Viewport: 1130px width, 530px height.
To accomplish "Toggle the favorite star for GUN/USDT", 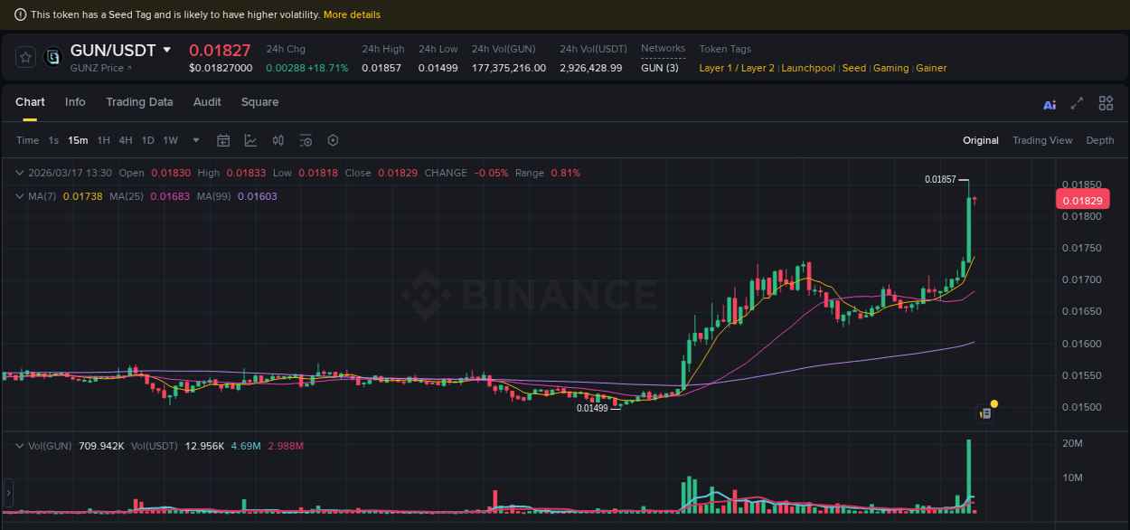I will click(25, 57).
